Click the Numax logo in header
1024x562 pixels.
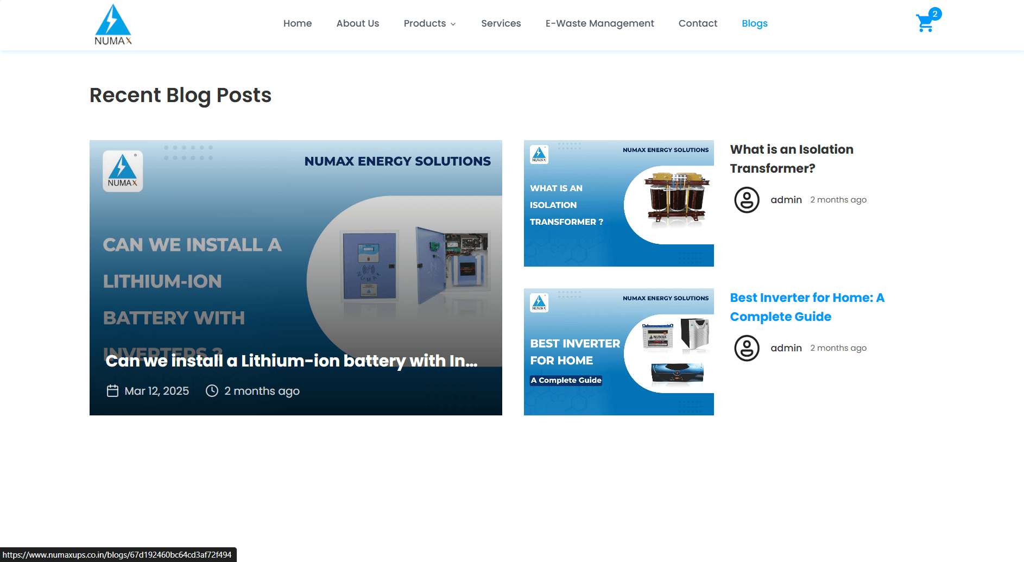pos(113,24)
